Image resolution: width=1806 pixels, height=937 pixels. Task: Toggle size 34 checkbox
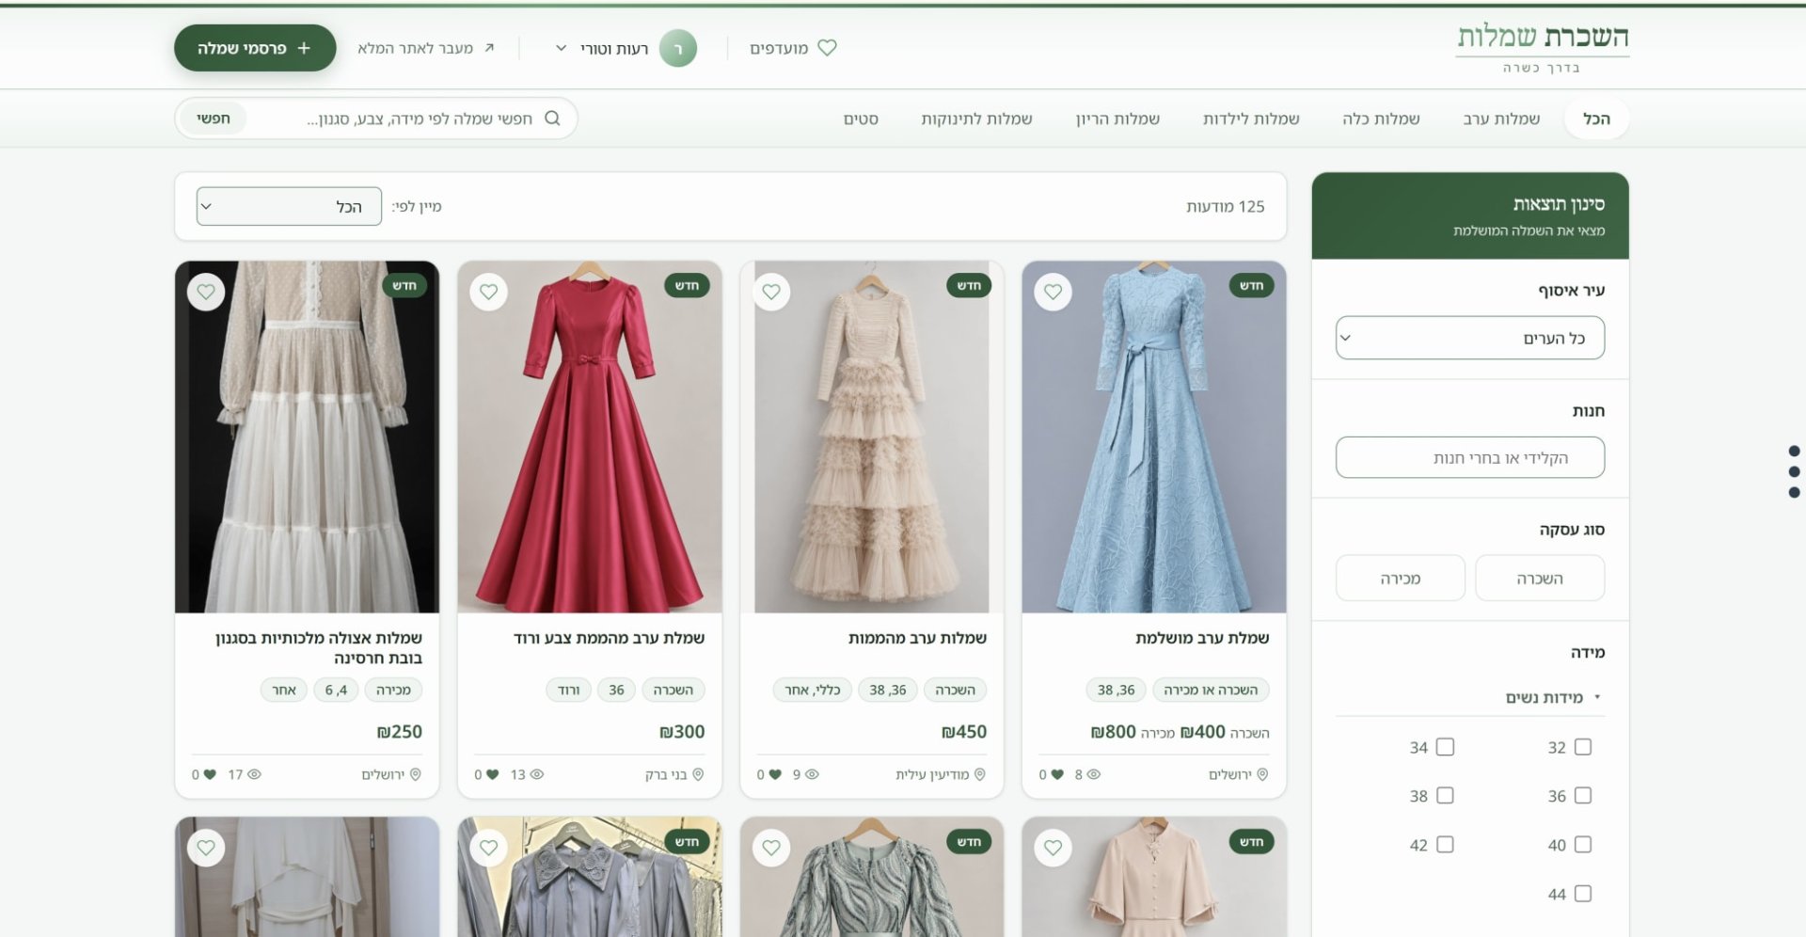(x=1446, y=747)
